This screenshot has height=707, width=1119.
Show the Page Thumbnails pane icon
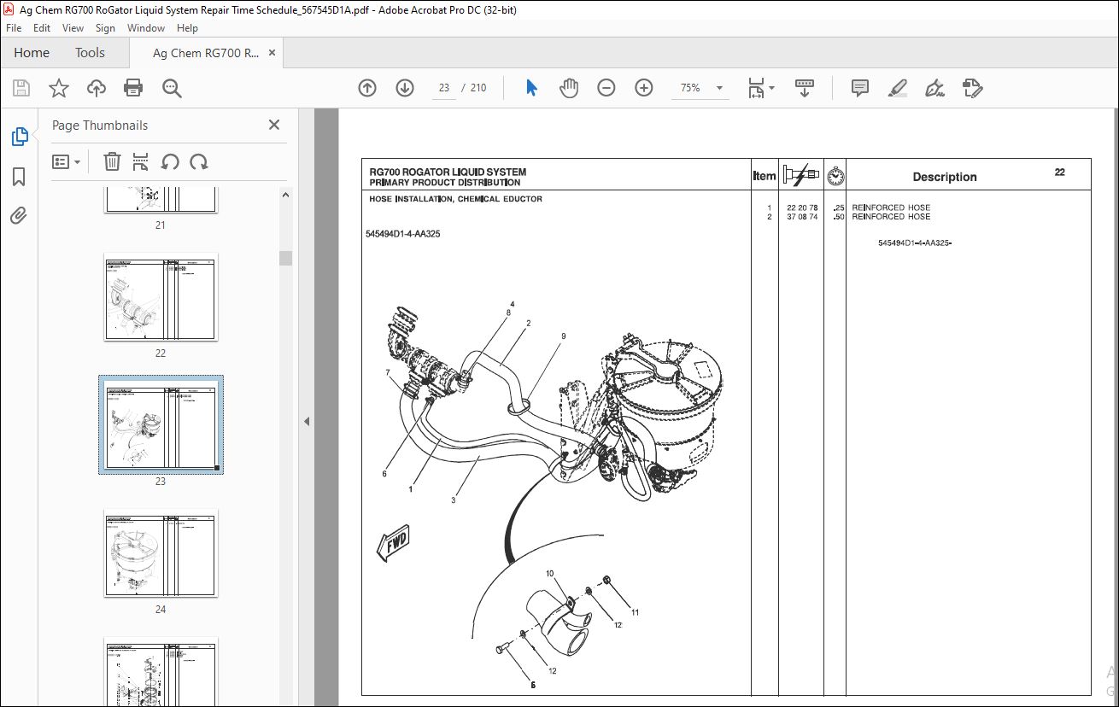(x=19, y=137)
